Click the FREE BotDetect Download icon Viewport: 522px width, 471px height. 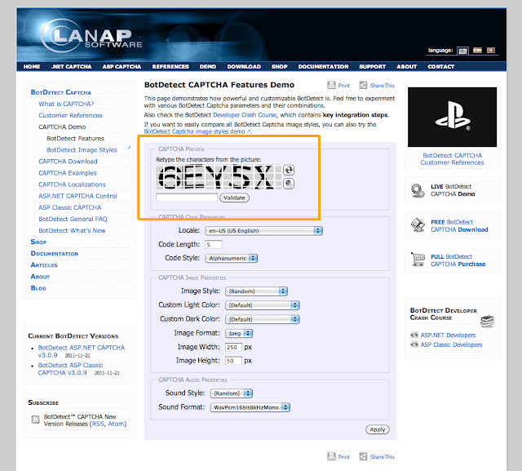click(417, 225)
